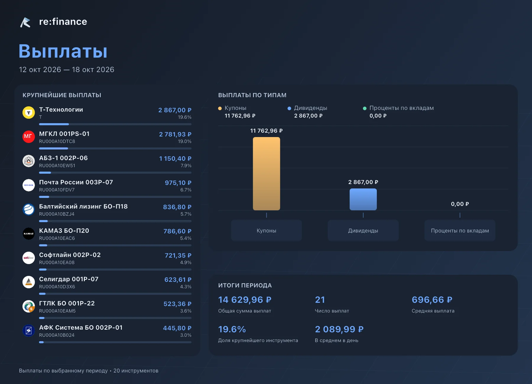This screenshot has width=532, height=384.
Task: Click the АФК Система БО 002P-01 logo
Action: pyautogui.click(x=29, y=331)
